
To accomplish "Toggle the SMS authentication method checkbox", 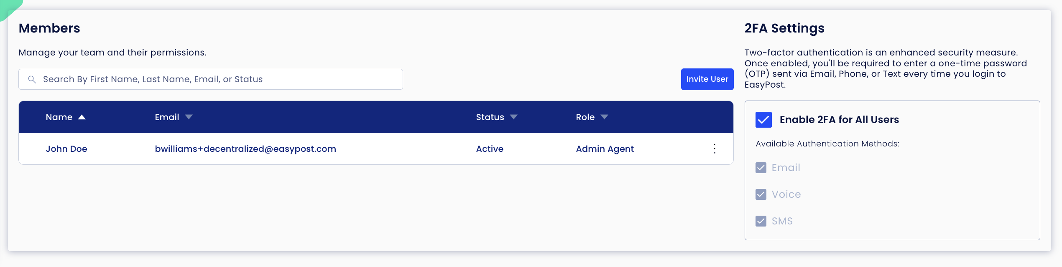I will (x=761, y=221).
